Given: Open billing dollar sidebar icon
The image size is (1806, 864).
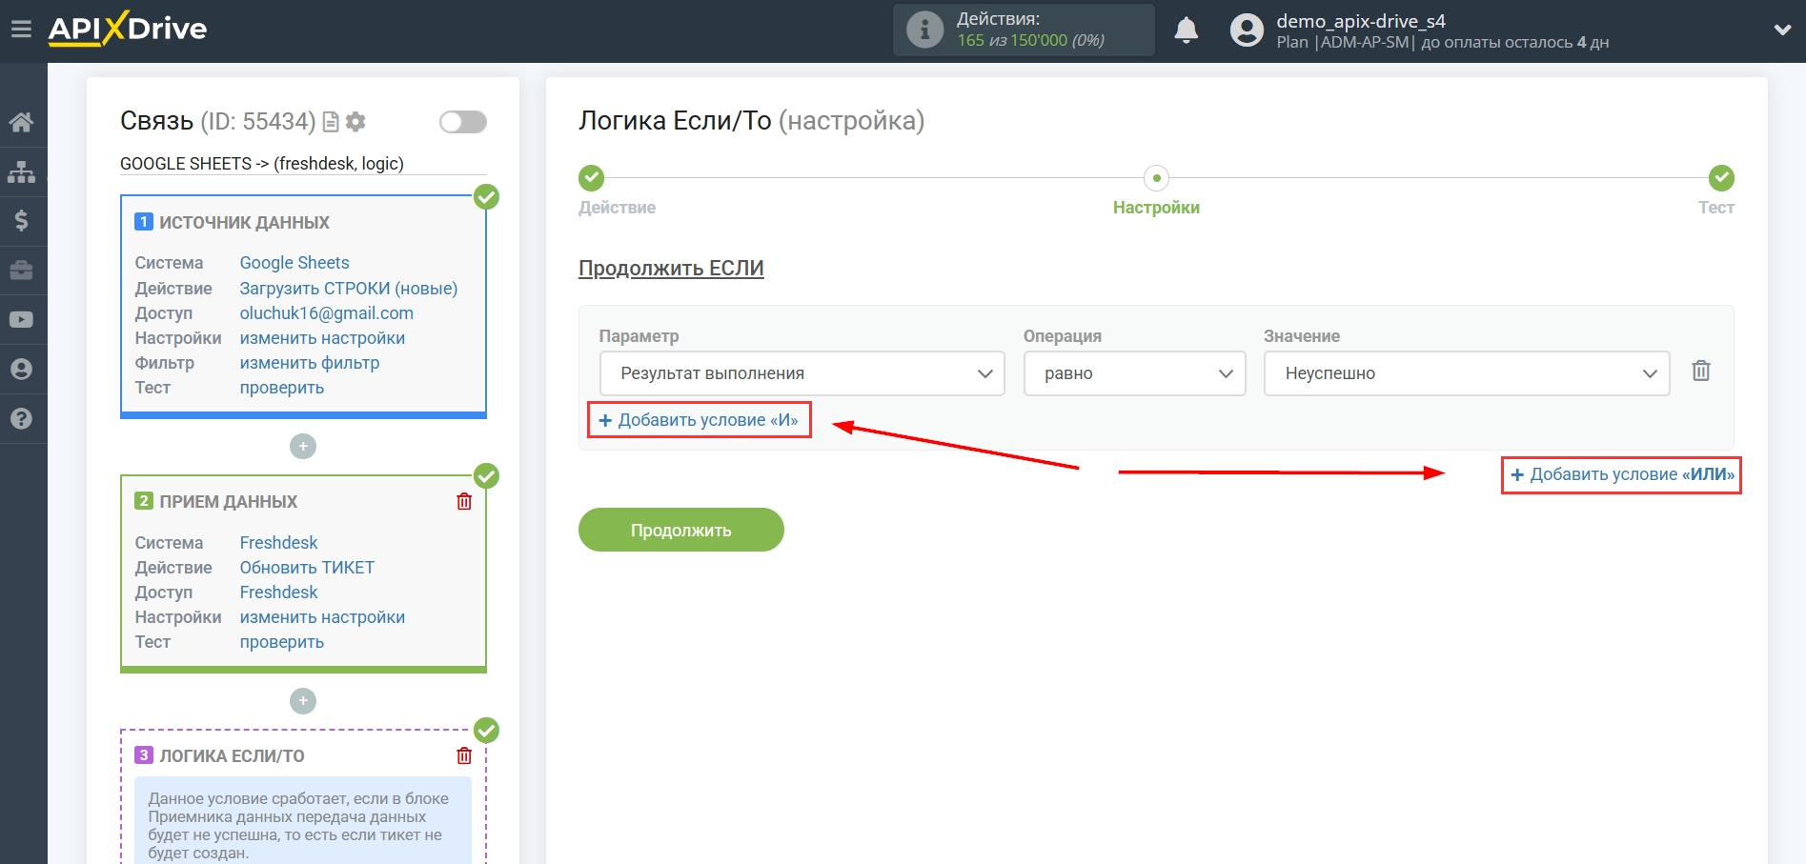Looking at the screenshot, I should [21, 221].
